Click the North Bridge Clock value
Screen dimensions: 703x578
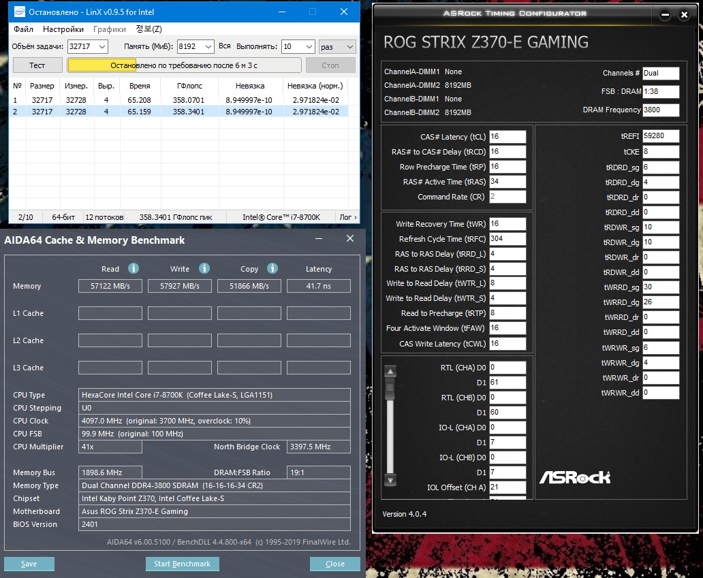(x=319, y=447)
